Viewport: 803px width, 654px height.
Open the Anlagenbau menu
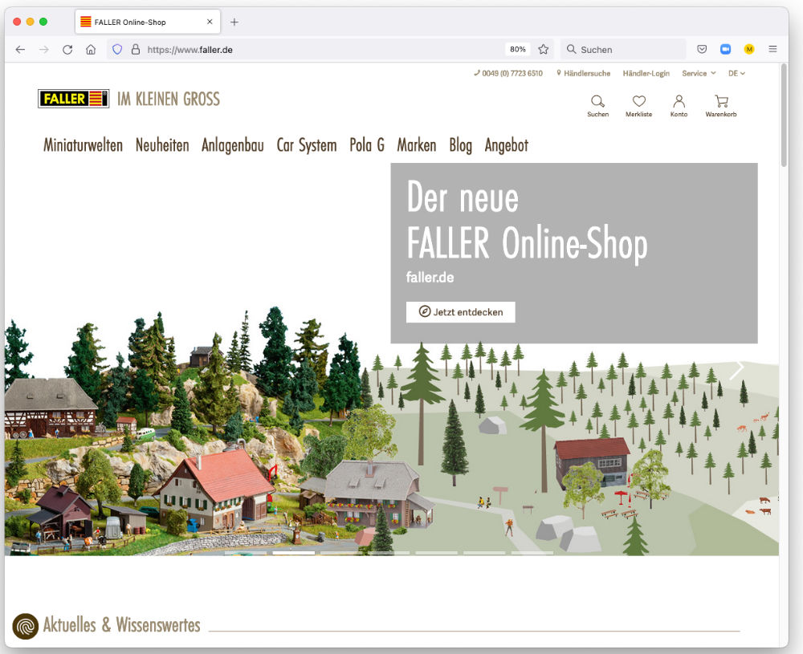[233, 145]
